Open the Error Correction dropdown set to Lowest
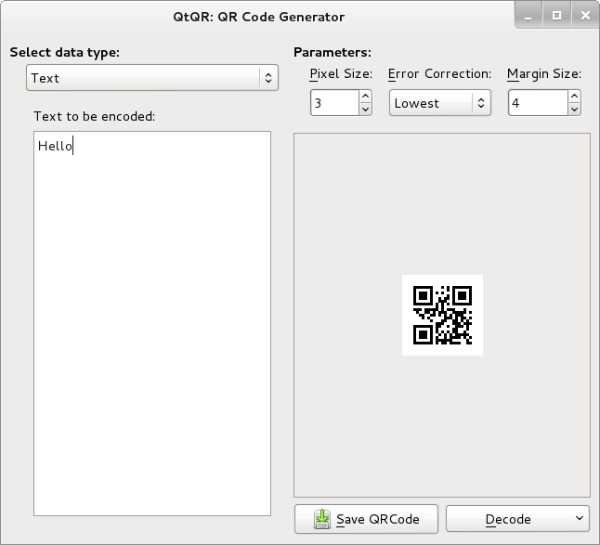 [440, 103]
